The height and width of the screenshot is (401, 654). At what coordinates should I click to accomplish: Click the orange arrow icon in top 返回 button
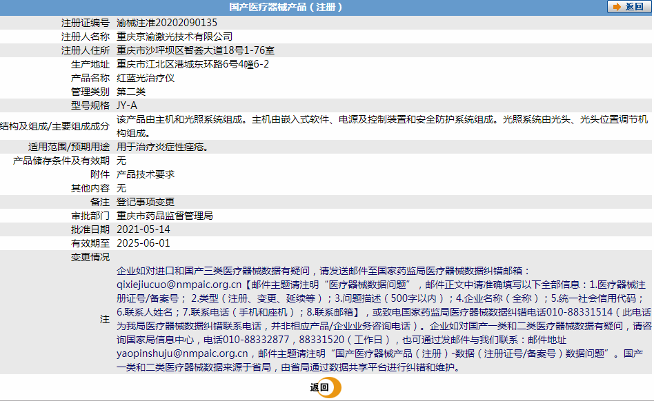pos(617,7)
